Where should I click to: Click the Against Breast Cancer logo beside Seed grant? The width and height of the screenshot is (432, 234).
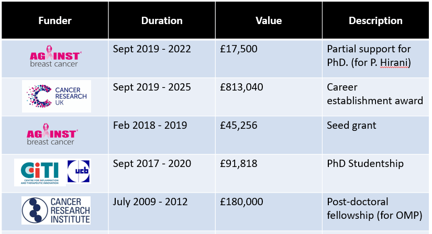click(52, 134)
